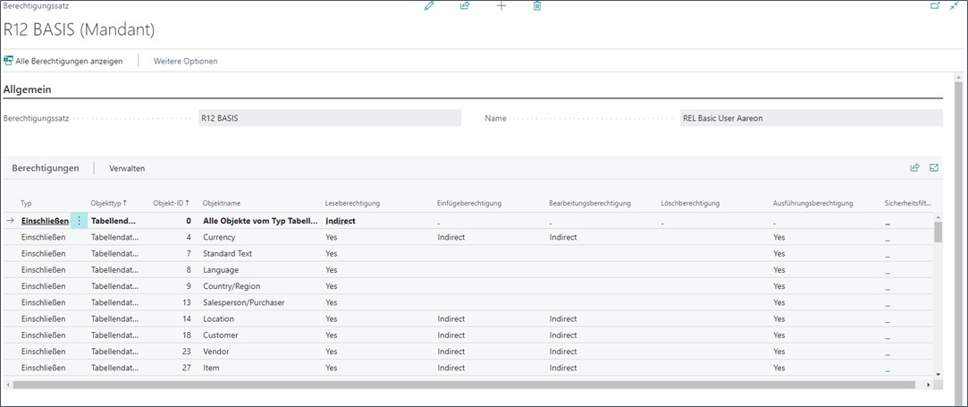The width and height of the screenshot is (968, 407).
Task: Click share icon in Berechtigungen section
Action: tap(914, 167)
